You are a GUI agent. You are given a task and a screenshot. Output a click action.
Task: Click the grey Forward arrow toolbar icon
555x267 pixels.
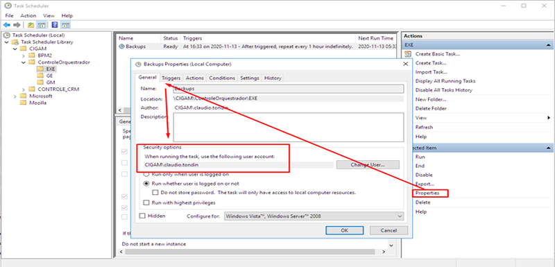pos(17,25)
